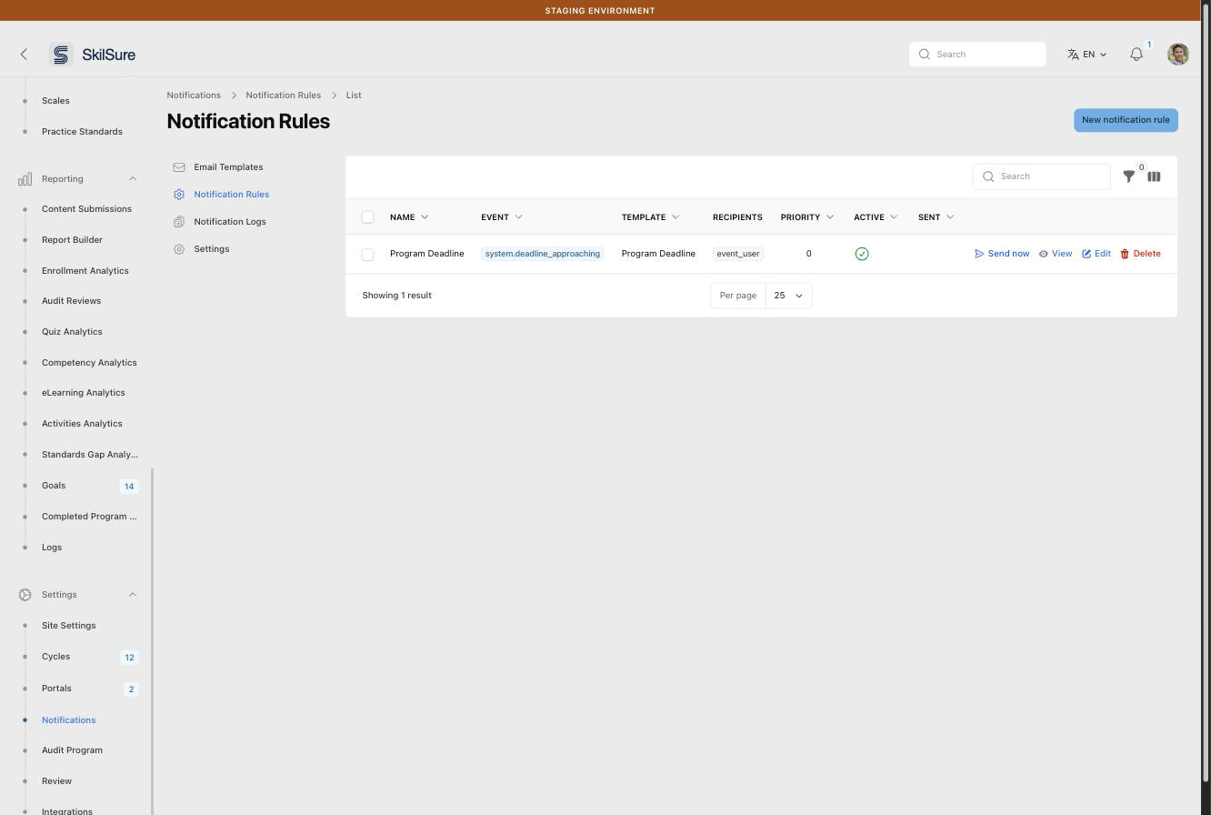Open Quiz Analytics
Image resolution: width=1211 pixels, height=815 pixels.
click(x=72, y=332)
